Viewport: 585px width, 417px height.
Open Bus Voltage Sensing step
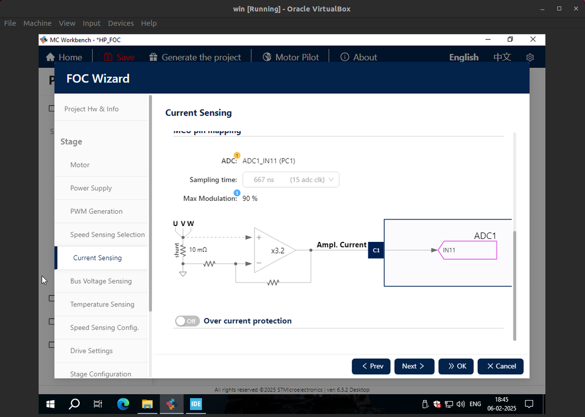point(101,281)
